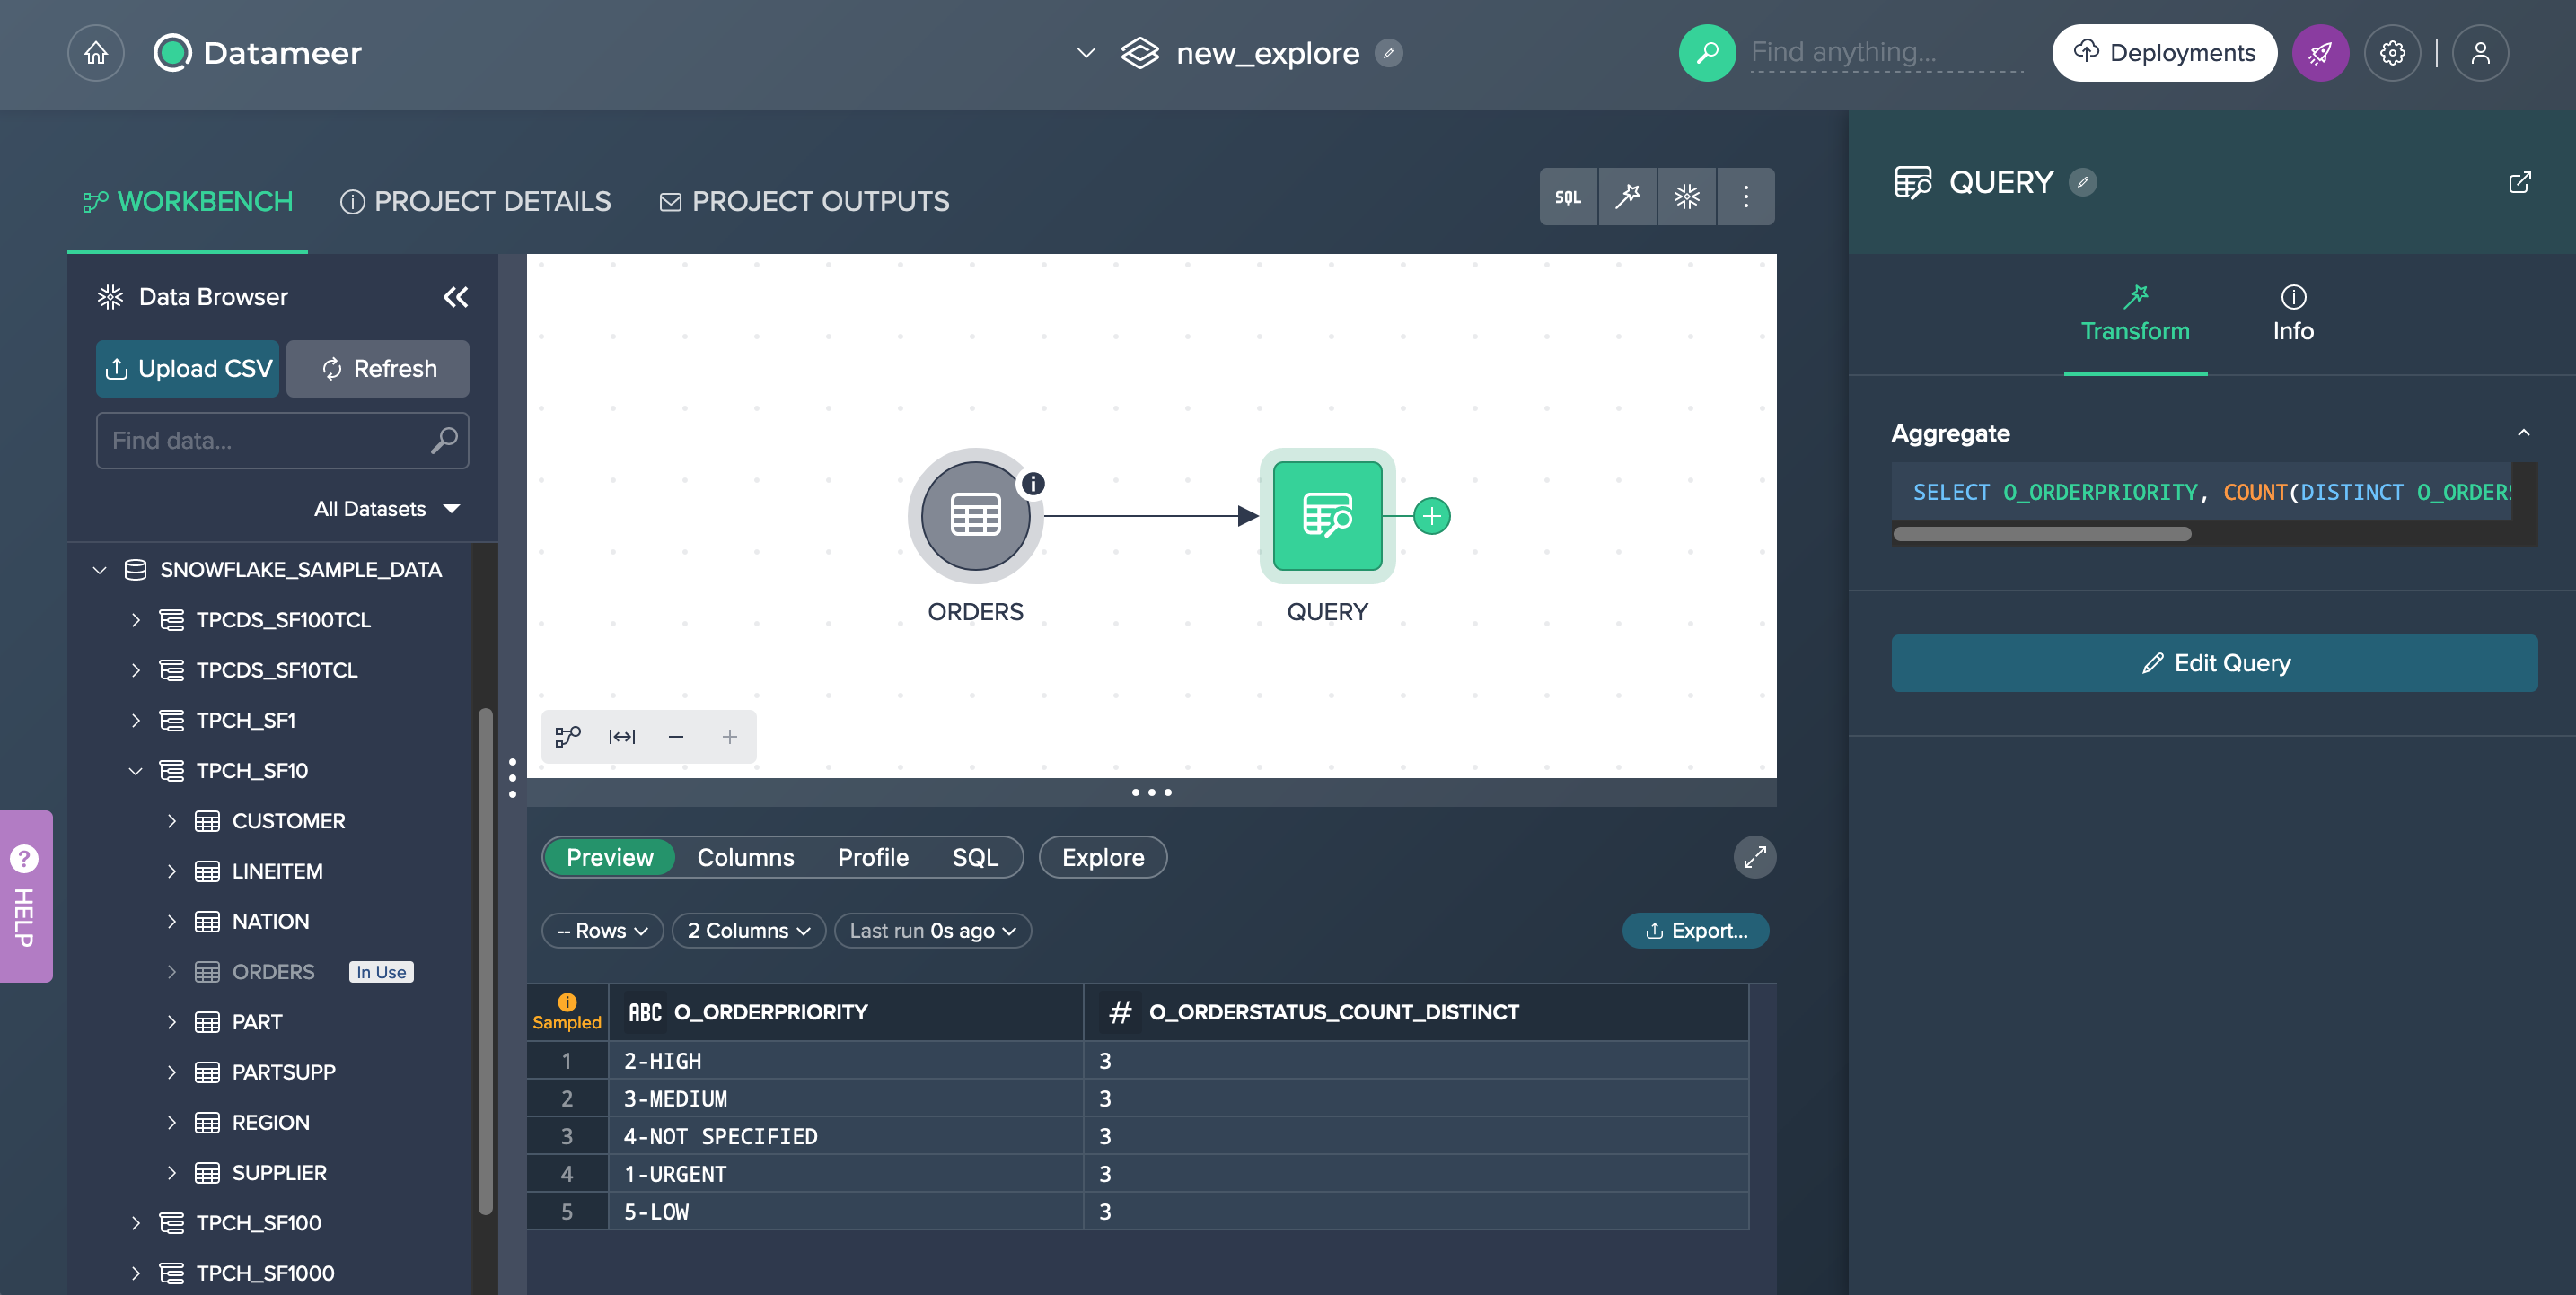
Task: Click the snowflake toolbar icon
Action: [1686, 197]
